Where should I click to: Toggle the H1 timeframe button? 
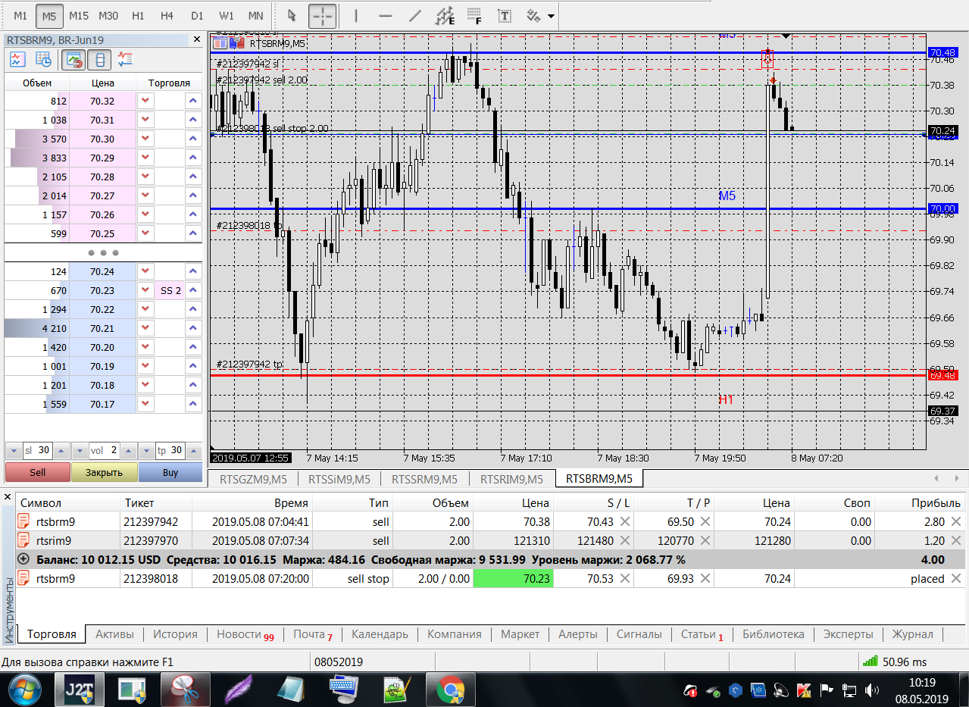point(138,15)
